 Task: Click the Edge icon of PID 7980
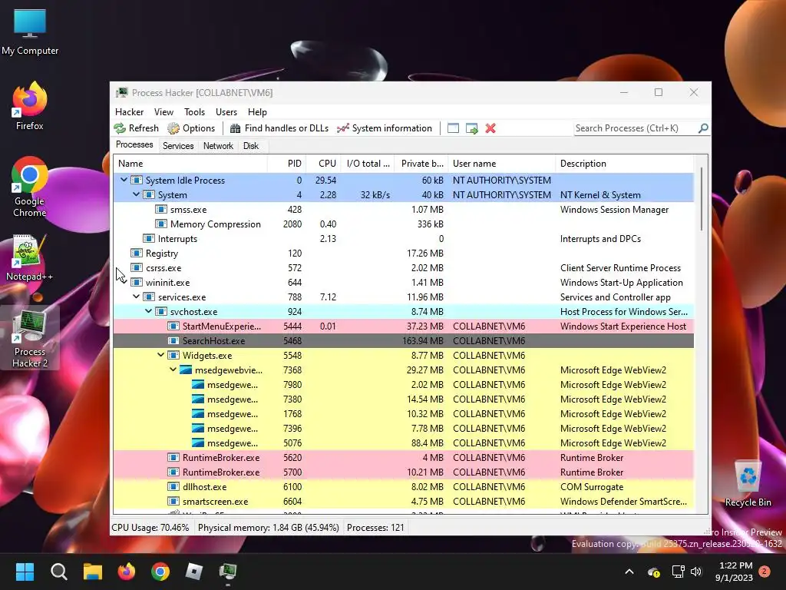point(198,384)
